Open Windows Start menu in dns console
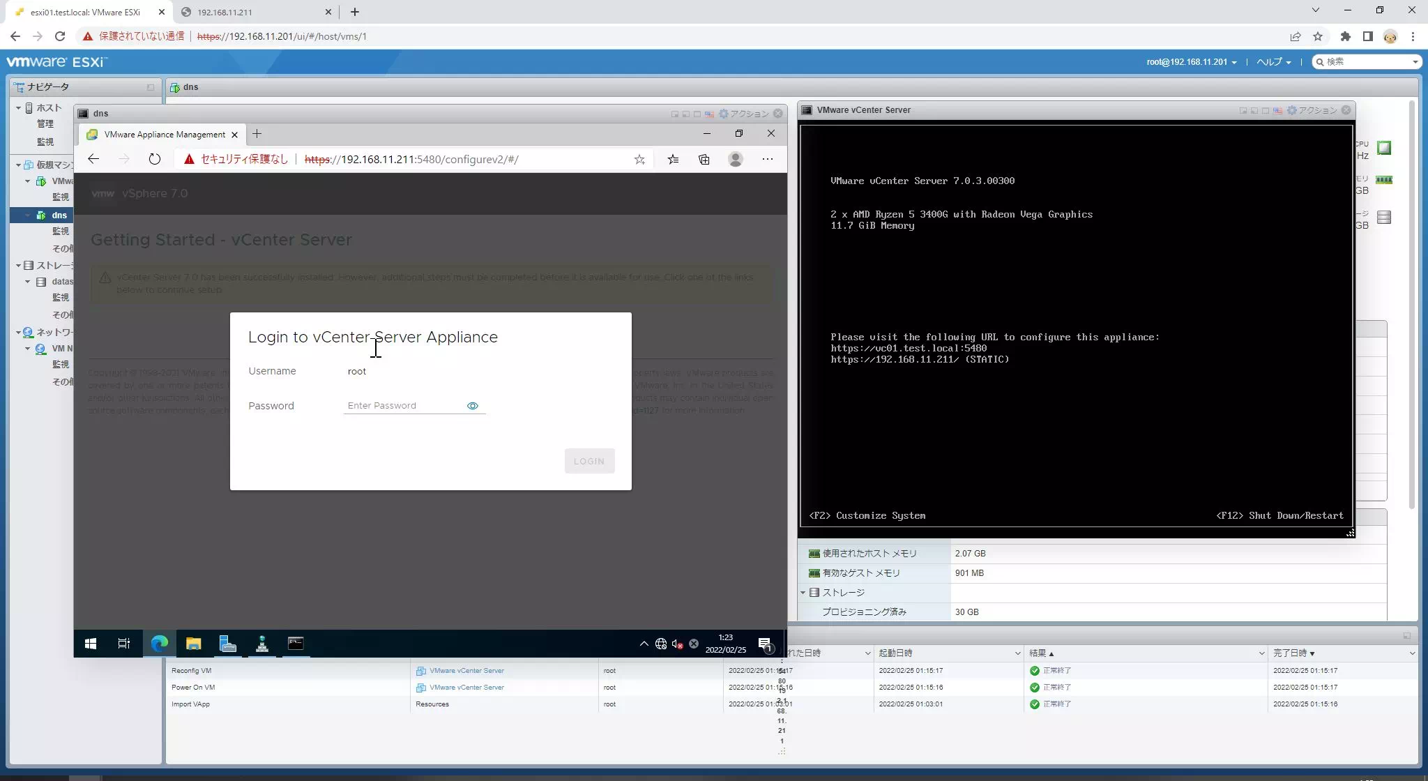The image size is (1428, 781). 90,644
